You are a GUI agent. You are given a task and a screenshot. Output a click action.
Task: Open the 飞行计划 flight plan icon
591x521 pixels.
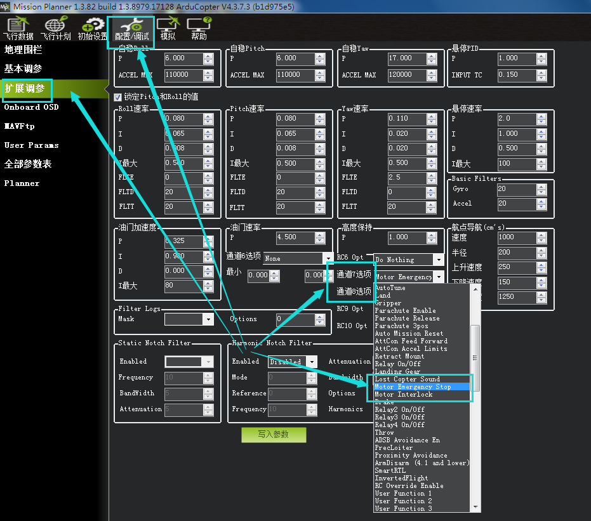pos(55,29)
